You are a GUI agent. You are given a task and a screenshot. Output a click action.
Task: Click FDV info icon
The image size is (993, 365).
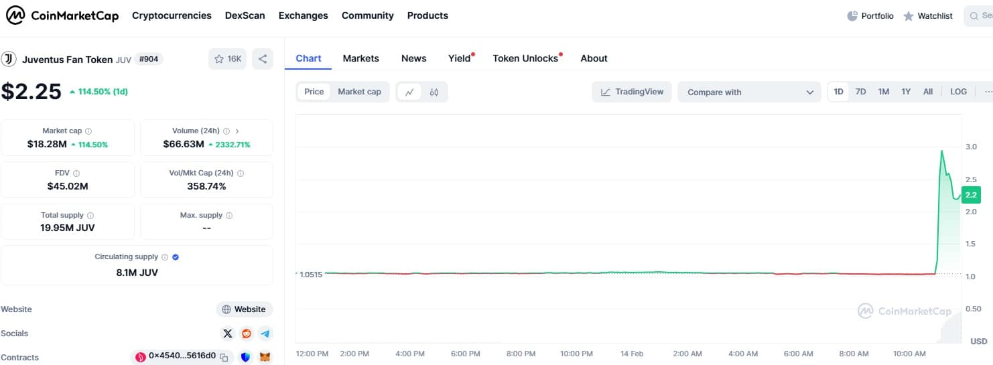76,173
